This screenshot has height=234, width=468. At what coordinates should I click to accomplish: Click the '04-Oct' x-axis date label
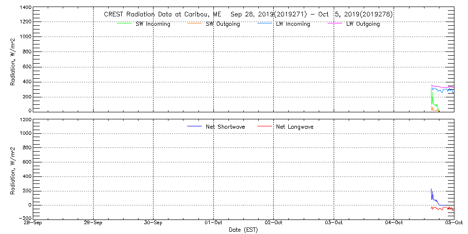(394, 224)
